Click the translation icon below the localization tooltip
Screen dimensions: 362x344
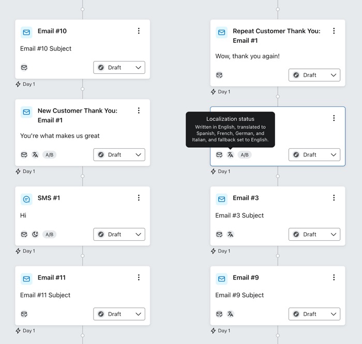(230, 155)
